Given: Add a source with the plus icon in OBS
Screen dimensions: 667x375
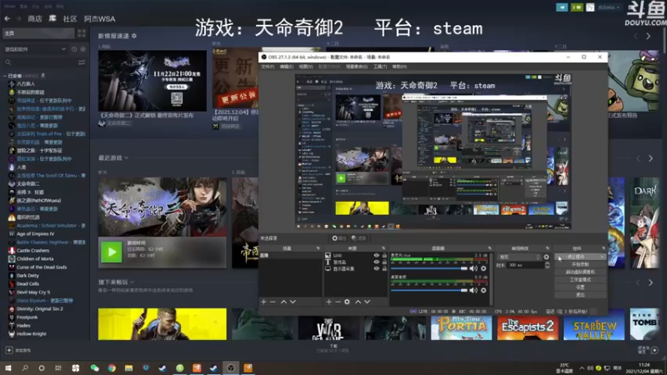Looking at the screenshot, I should 328,302.
